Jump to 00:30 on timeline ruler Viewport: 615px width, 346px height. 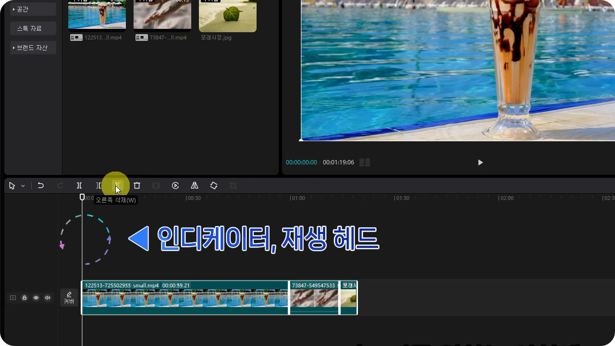click(193, 198)
